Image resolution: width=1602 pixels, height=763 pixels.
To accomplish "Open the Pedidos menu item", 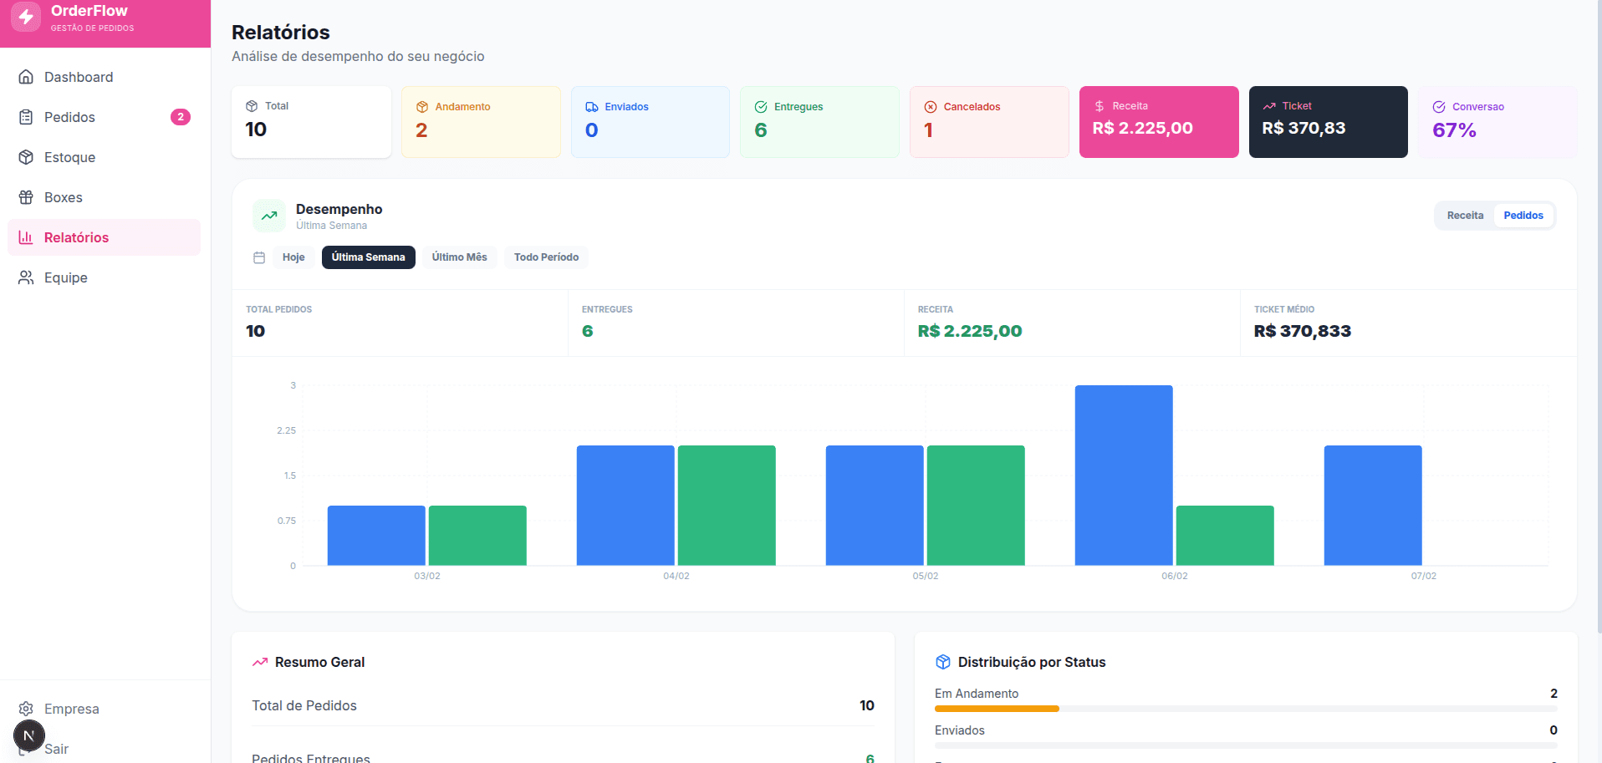I will [69, 117].
